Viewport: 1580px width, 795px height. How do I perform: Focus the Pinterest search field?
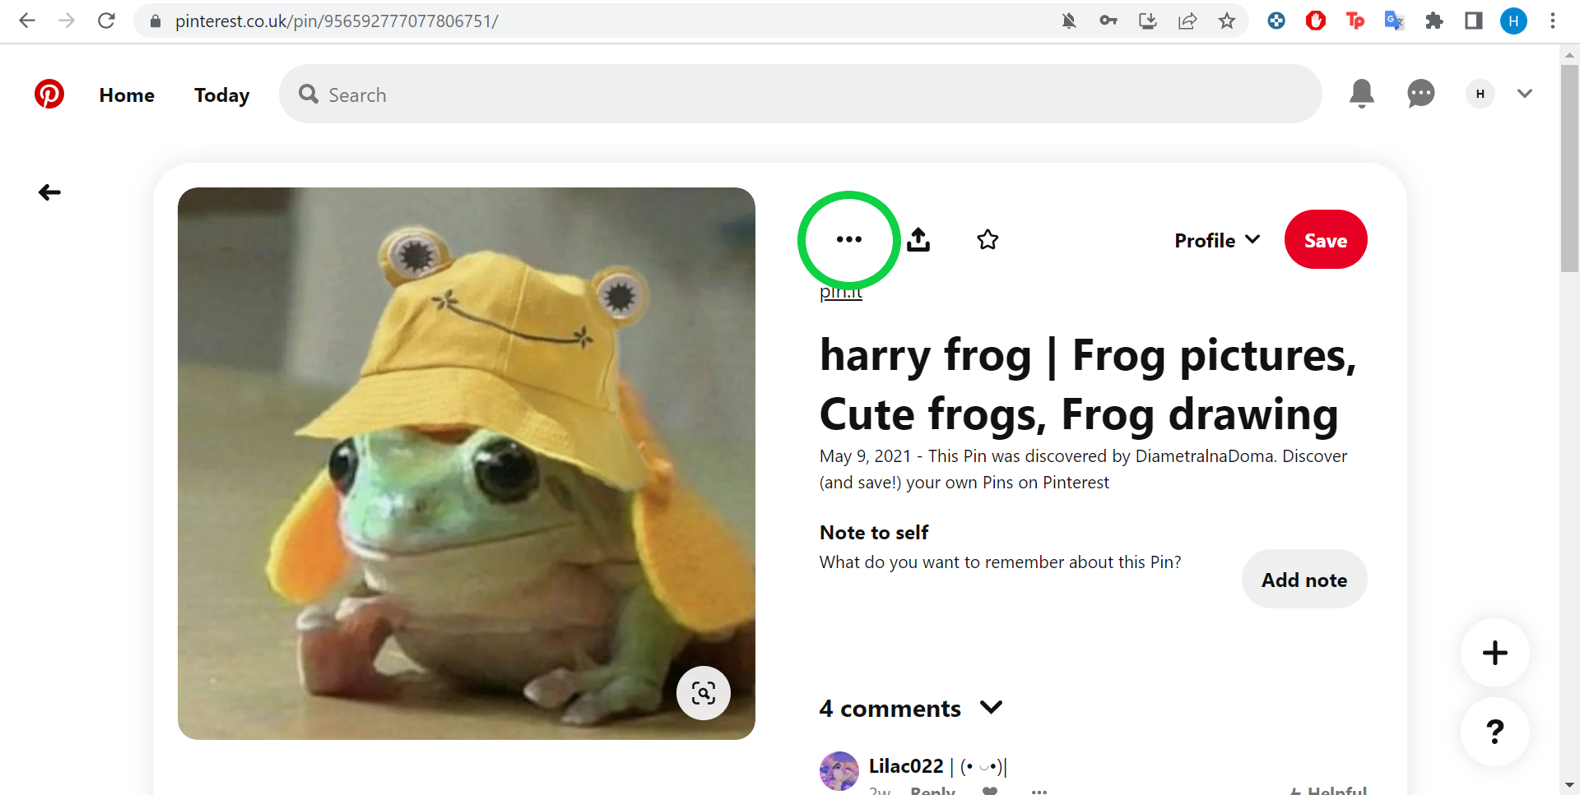point(800,94)
